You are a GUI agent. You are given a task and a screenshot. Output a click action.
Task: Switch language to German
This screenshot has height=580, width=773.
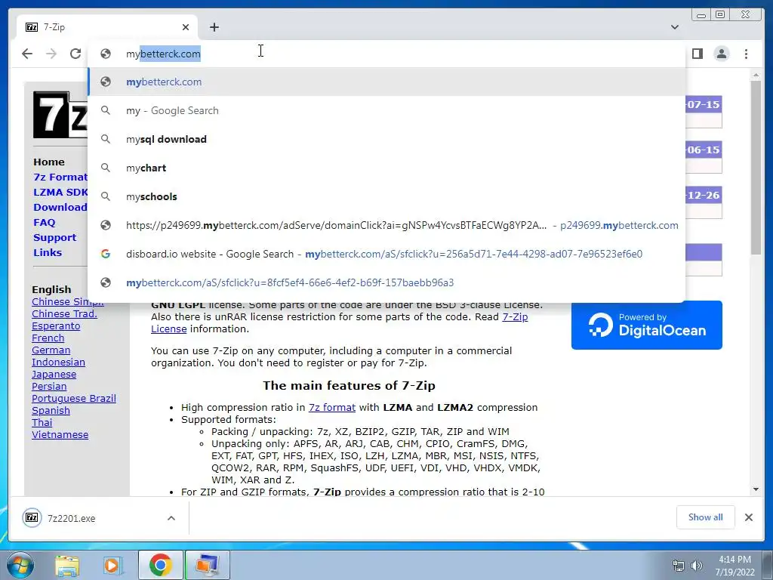[51, 350]
